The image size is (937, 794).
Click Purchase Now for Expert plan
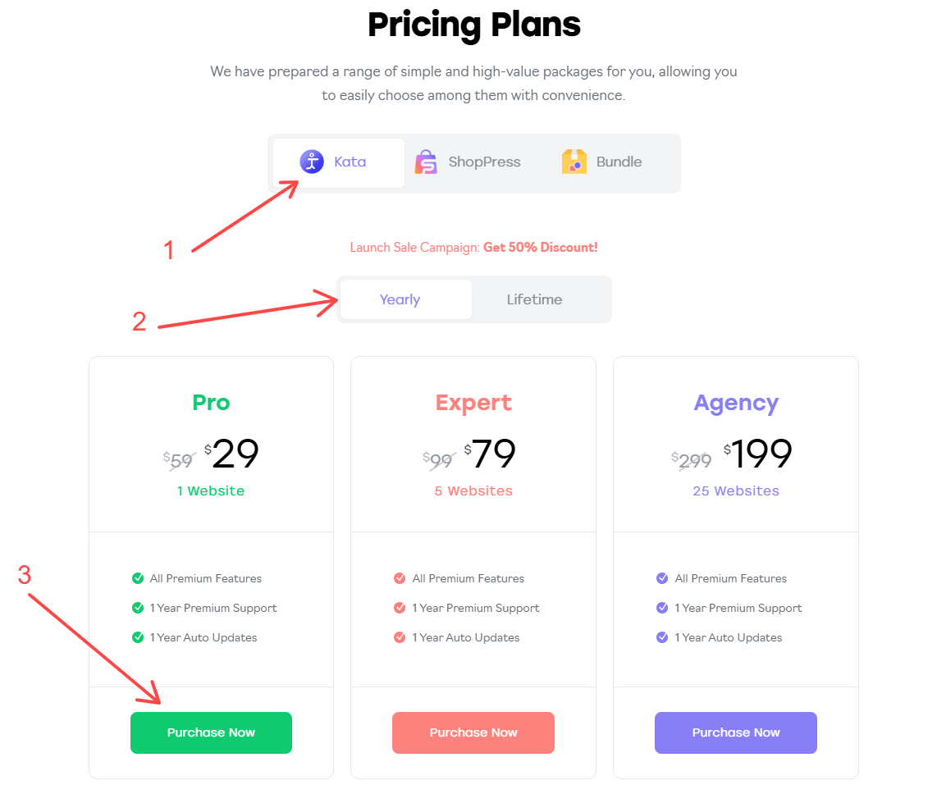tap(473, 732)
